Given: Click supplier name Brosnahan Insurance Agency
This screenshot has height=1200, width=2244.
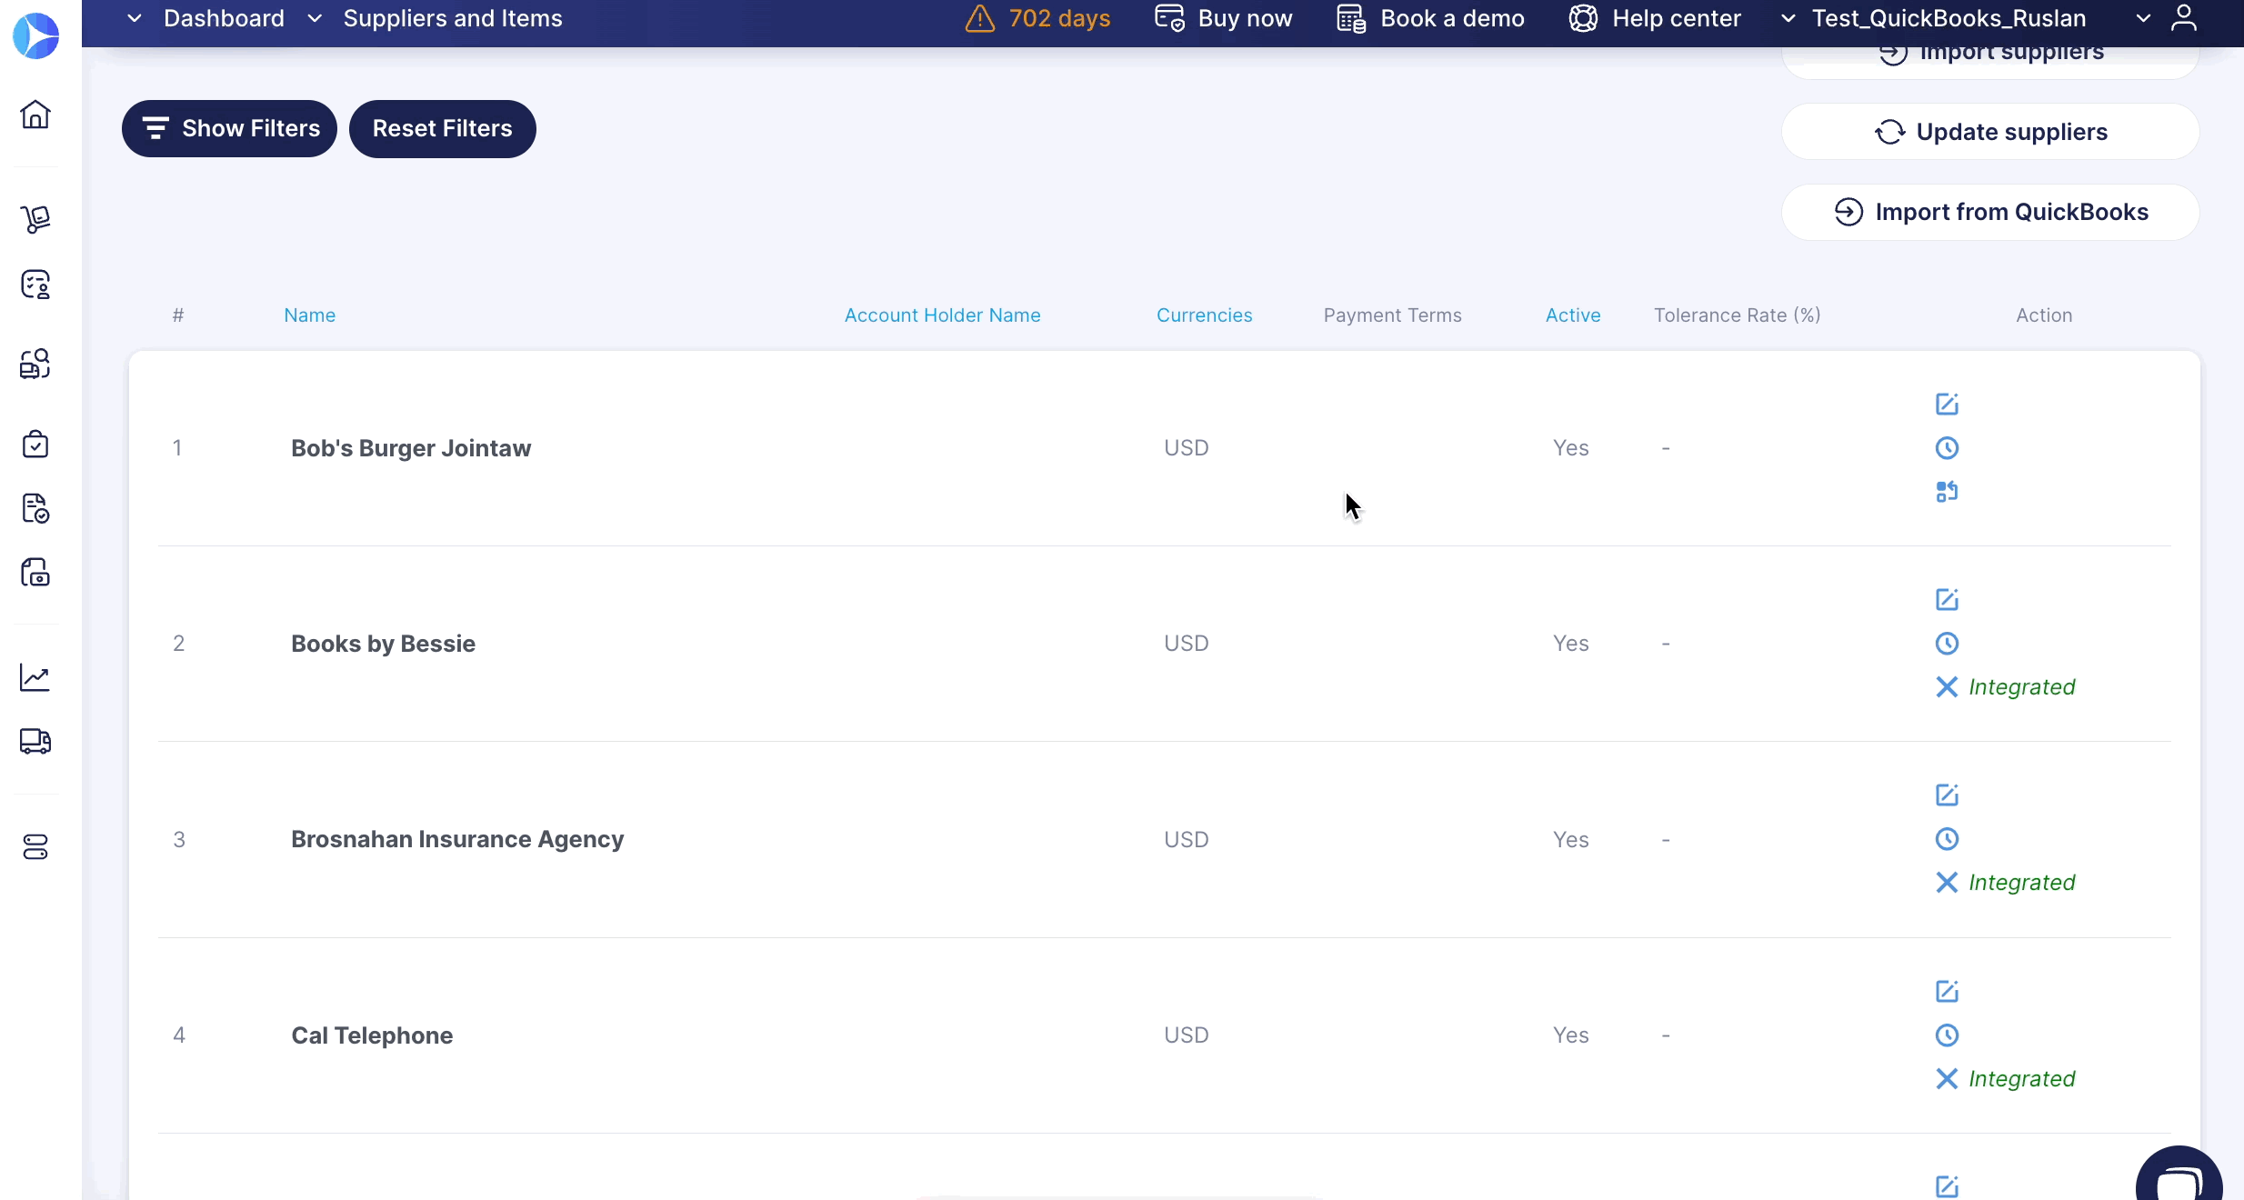Looking at the screenshot, I should (457, 839).
